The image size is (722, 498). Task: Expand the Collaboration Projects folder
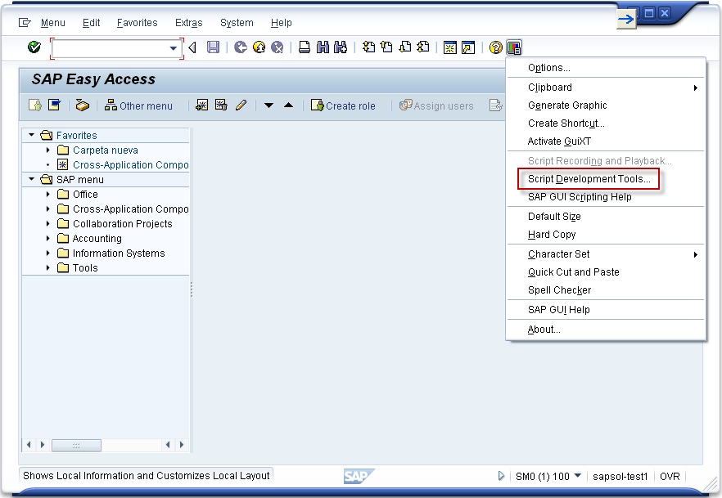[47, 223]
